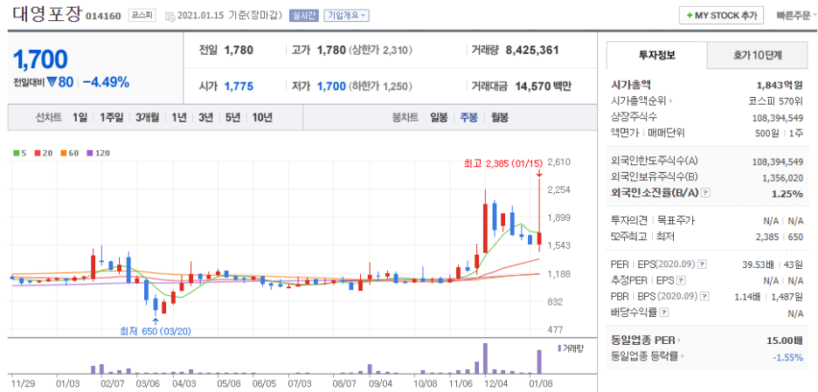
Task: Switch to the 투자정보 tab
Action: 657,55
